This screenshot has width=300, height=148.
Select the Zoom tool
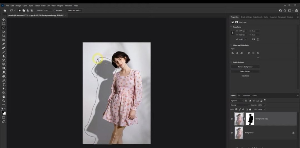pos(4,101)
